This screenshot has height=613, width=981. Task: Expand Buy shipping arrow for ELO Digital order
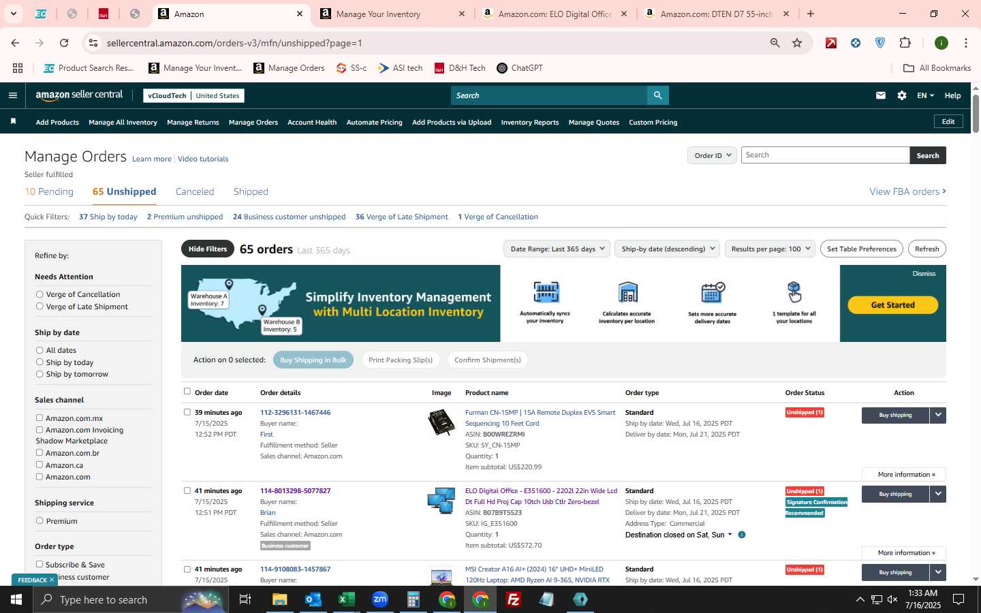tap(938, 494)
